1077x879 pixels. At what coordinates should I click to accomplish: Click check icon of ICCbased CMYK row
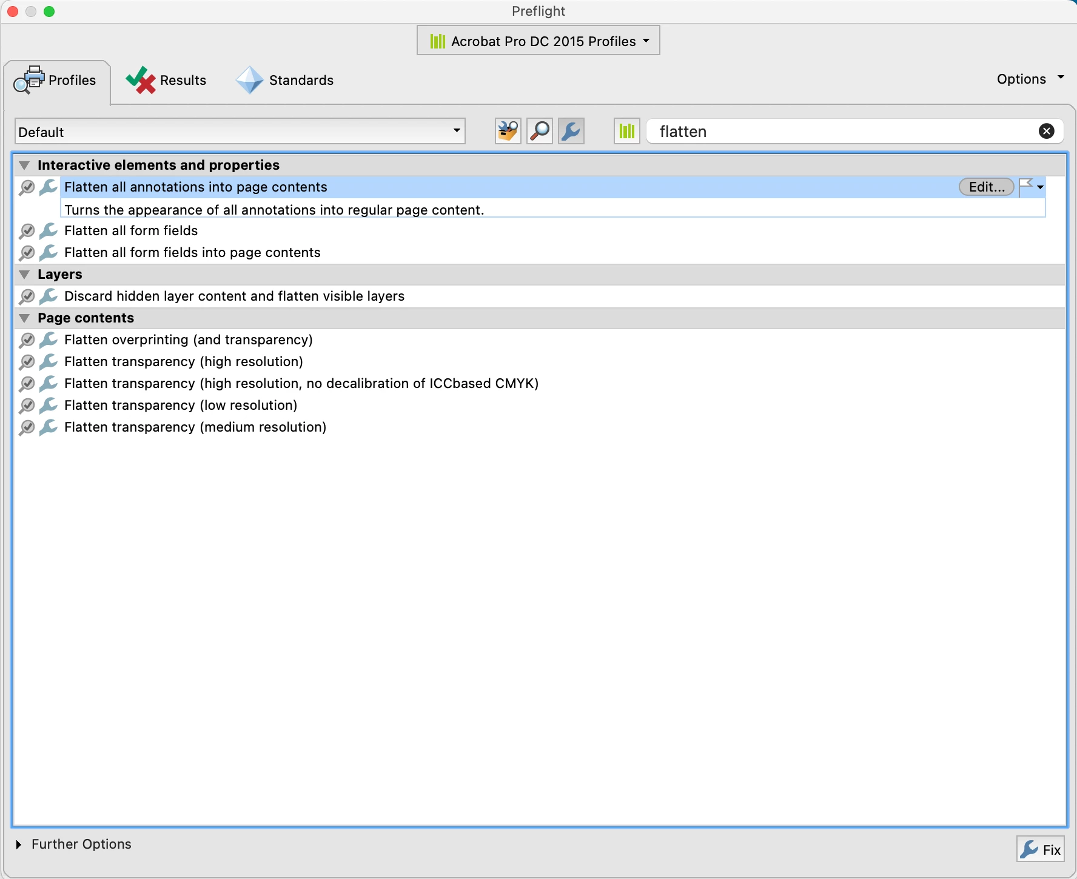pos(27,384)
